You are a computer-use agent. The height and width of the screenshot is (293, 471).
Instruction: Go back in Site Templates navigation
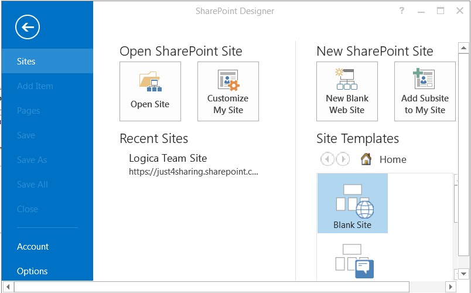coord(327,159)
